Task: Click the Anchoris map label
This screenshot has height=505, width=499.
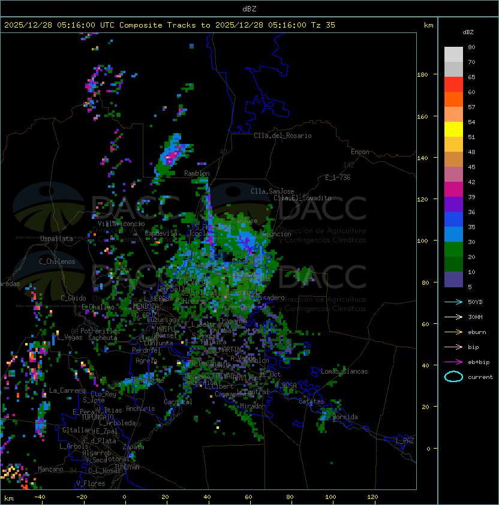Action: pyautogui.click(x=140, y=408)
